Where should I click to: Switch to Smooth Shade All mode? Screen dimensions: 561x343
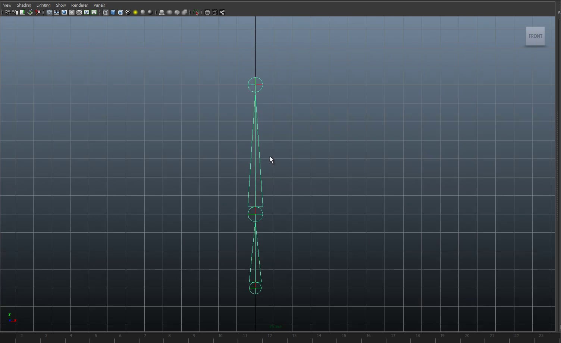click(x=113, y=12)
